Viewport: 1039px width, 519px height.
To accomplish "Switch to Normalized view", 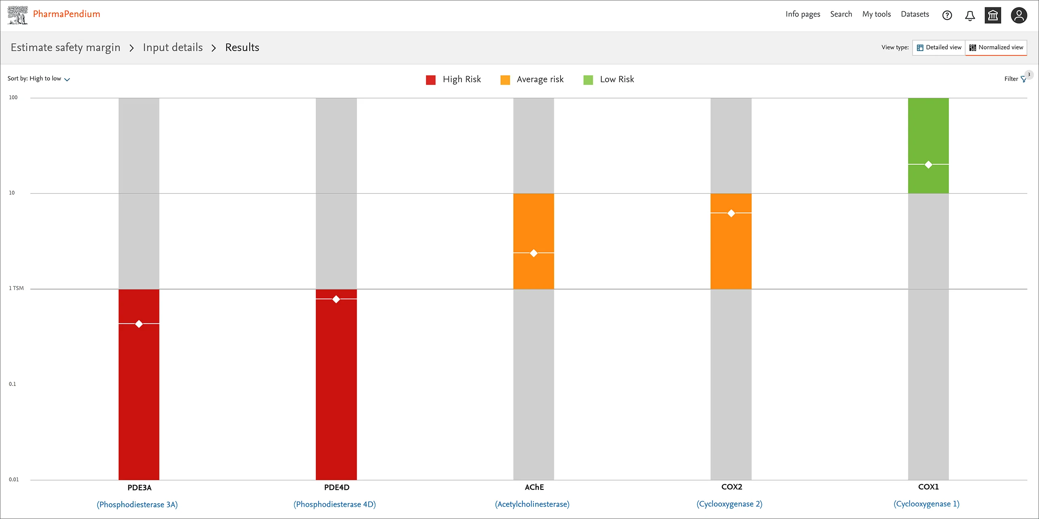I will [x=996, y=47].
